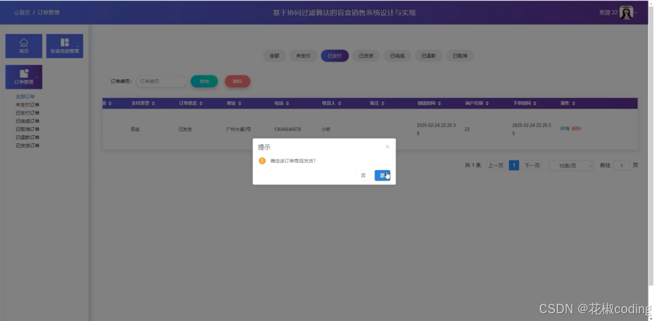Open 已取消订单 in sidebar
Viewport: 654px width, 321px height.
click(x=28, y=129)
